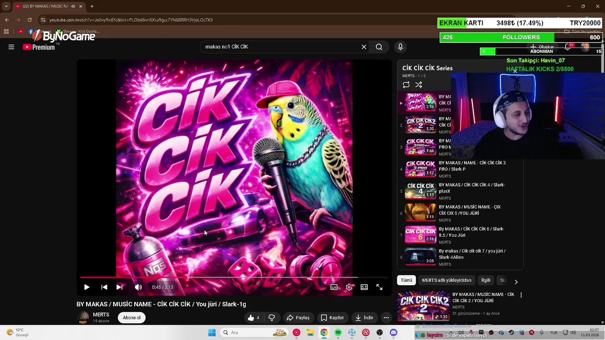Screen dimensions: 605x340
Task: Switch the player to theater mode
Action: 364,287
